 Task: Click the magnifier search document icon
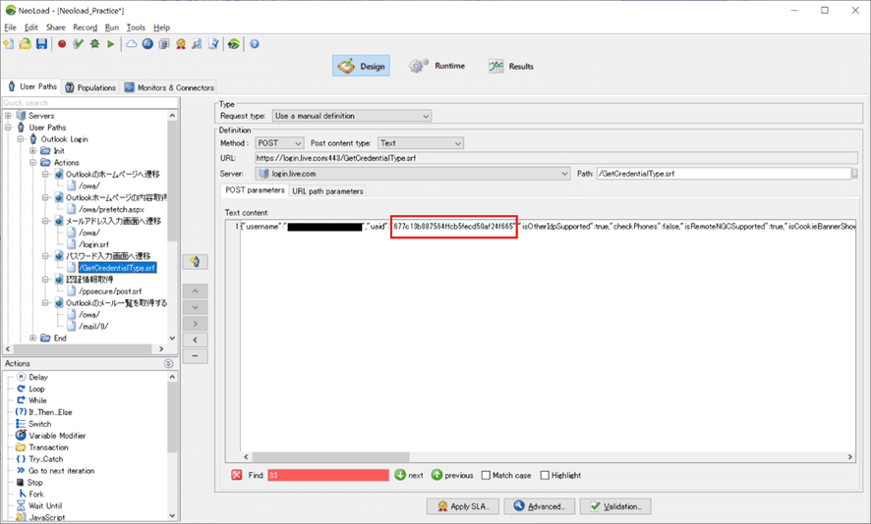[197, 44]
